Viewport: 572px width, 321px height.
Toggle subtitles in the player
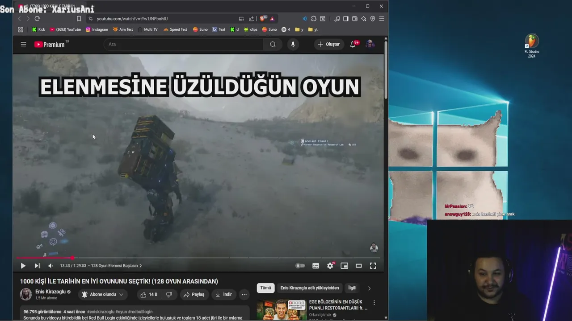pos(315,266)
